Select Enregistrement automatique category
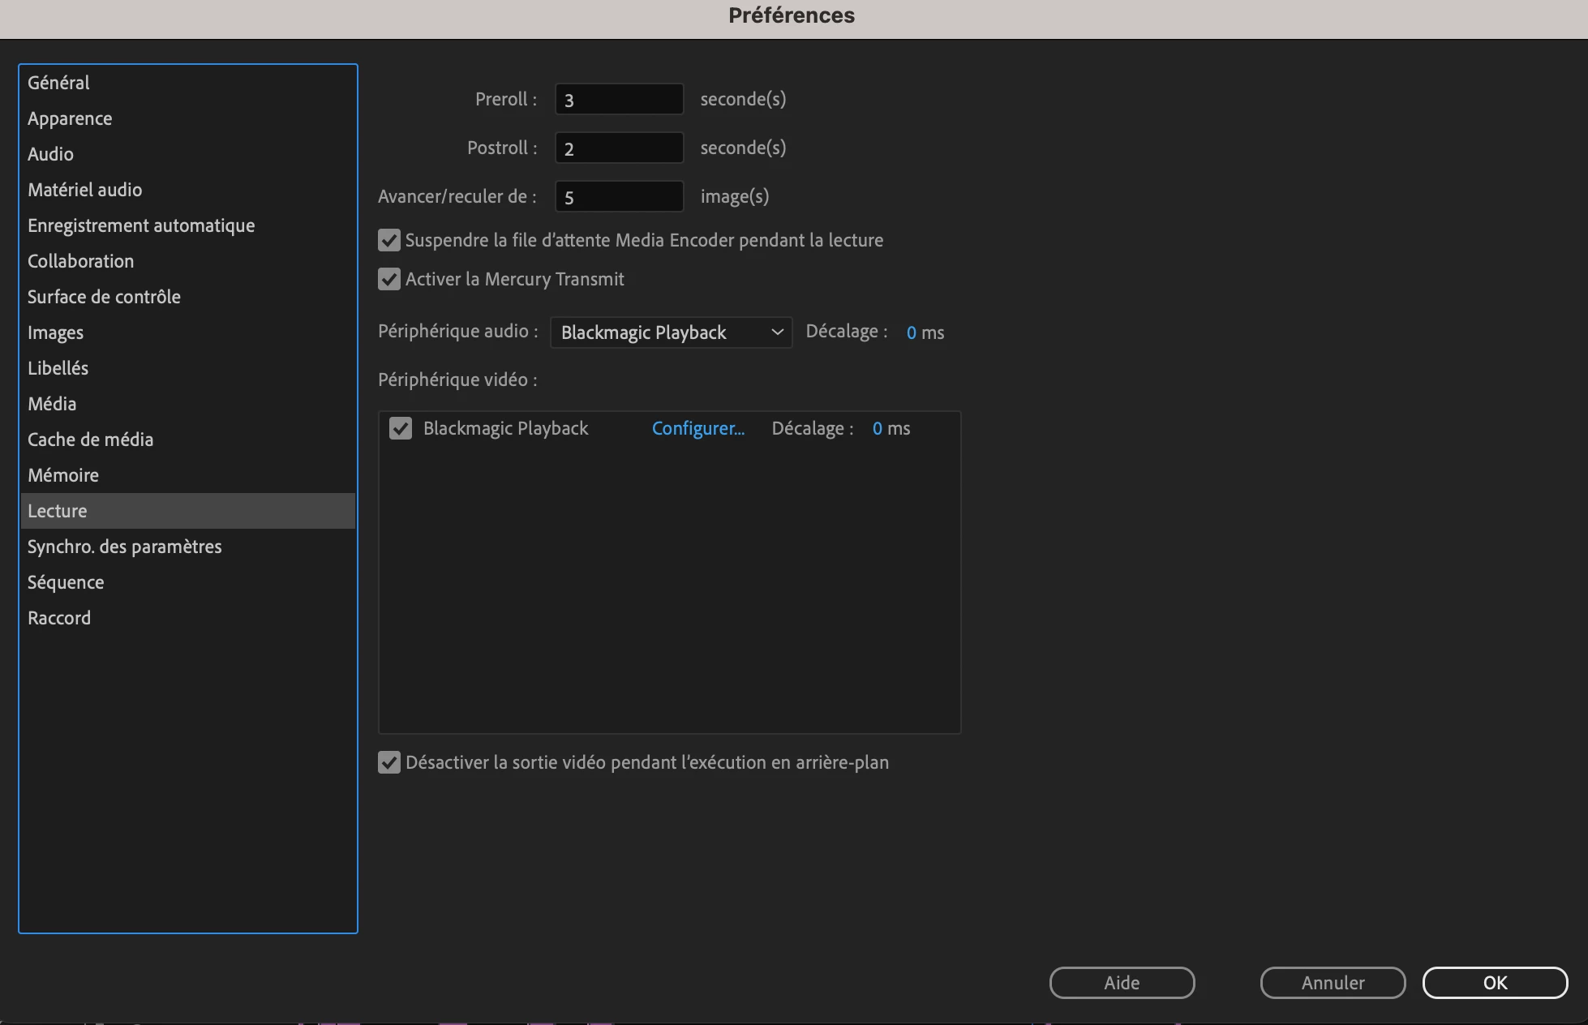Viewport: 1588px width, 1025px height. coord(141,225)
